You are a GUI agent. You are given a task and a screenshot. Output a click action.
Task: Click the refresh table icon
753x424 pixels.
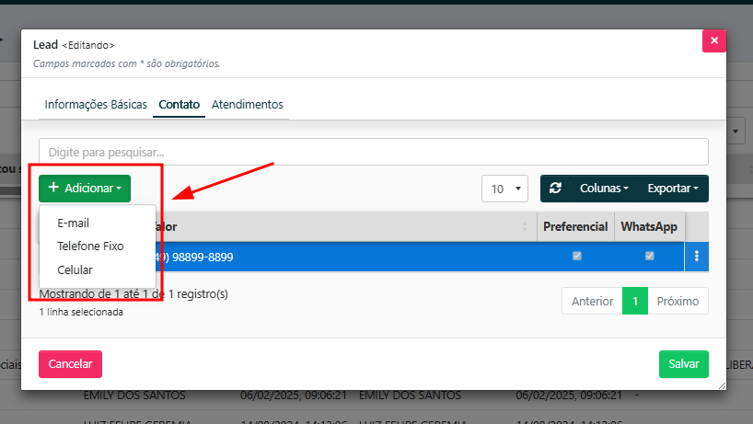[555, 189]
